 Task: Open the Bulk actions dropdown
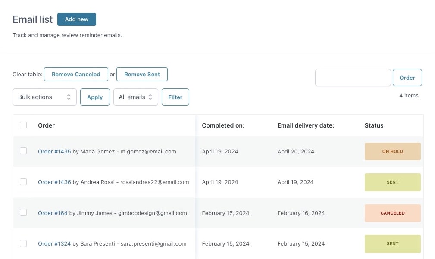[44, 97]
